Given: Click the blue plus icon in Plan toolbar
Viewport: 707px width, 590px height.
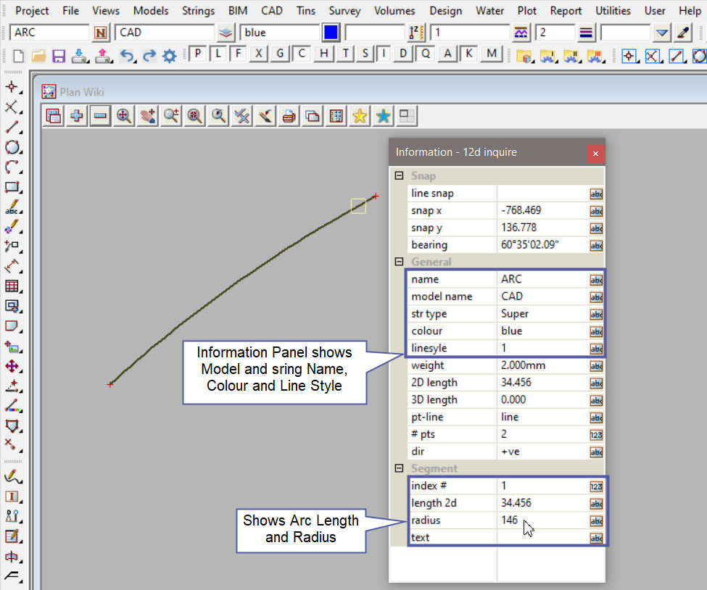Looking at the screenshot, I should (x=76, y=116).
